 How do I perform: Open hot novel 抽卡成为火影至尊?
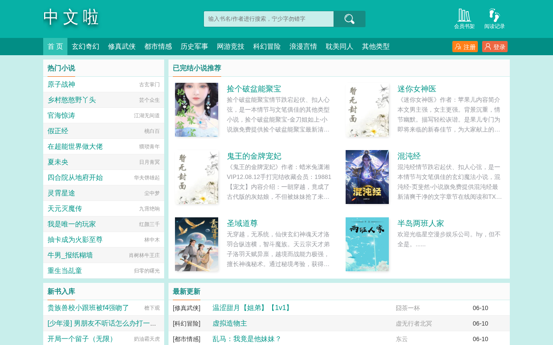coord(75,240)
